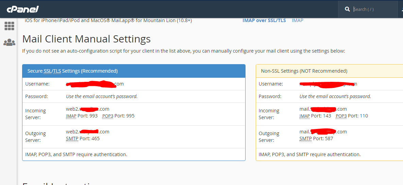Click the SMTP abbreviation beside Port 465

tap(72, 138)
